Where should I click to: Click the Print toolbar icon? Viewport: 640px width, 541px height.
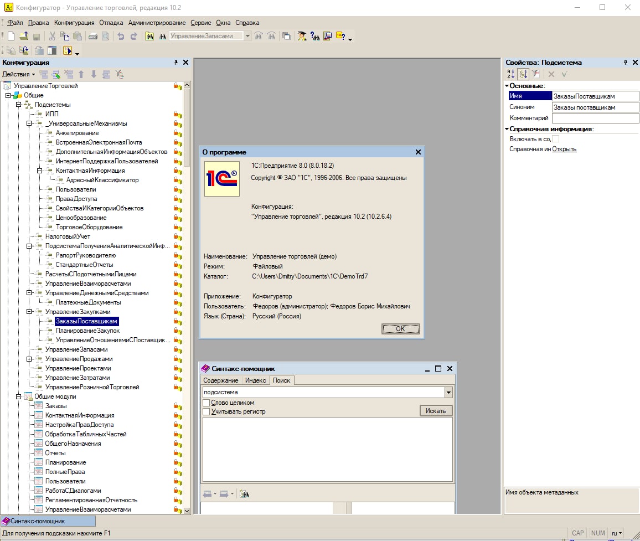coord(93,37)
